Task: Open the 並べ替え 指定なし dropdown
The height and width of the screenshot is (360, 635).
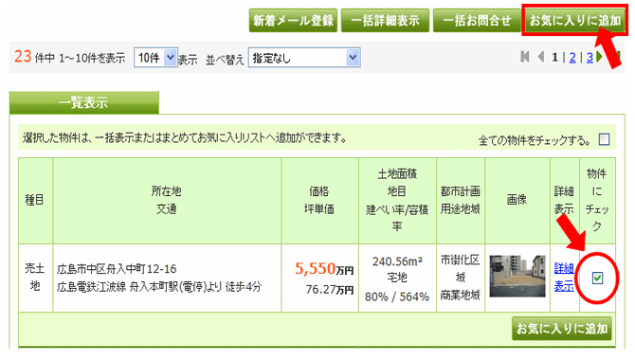Action: [x=304, y=58]
